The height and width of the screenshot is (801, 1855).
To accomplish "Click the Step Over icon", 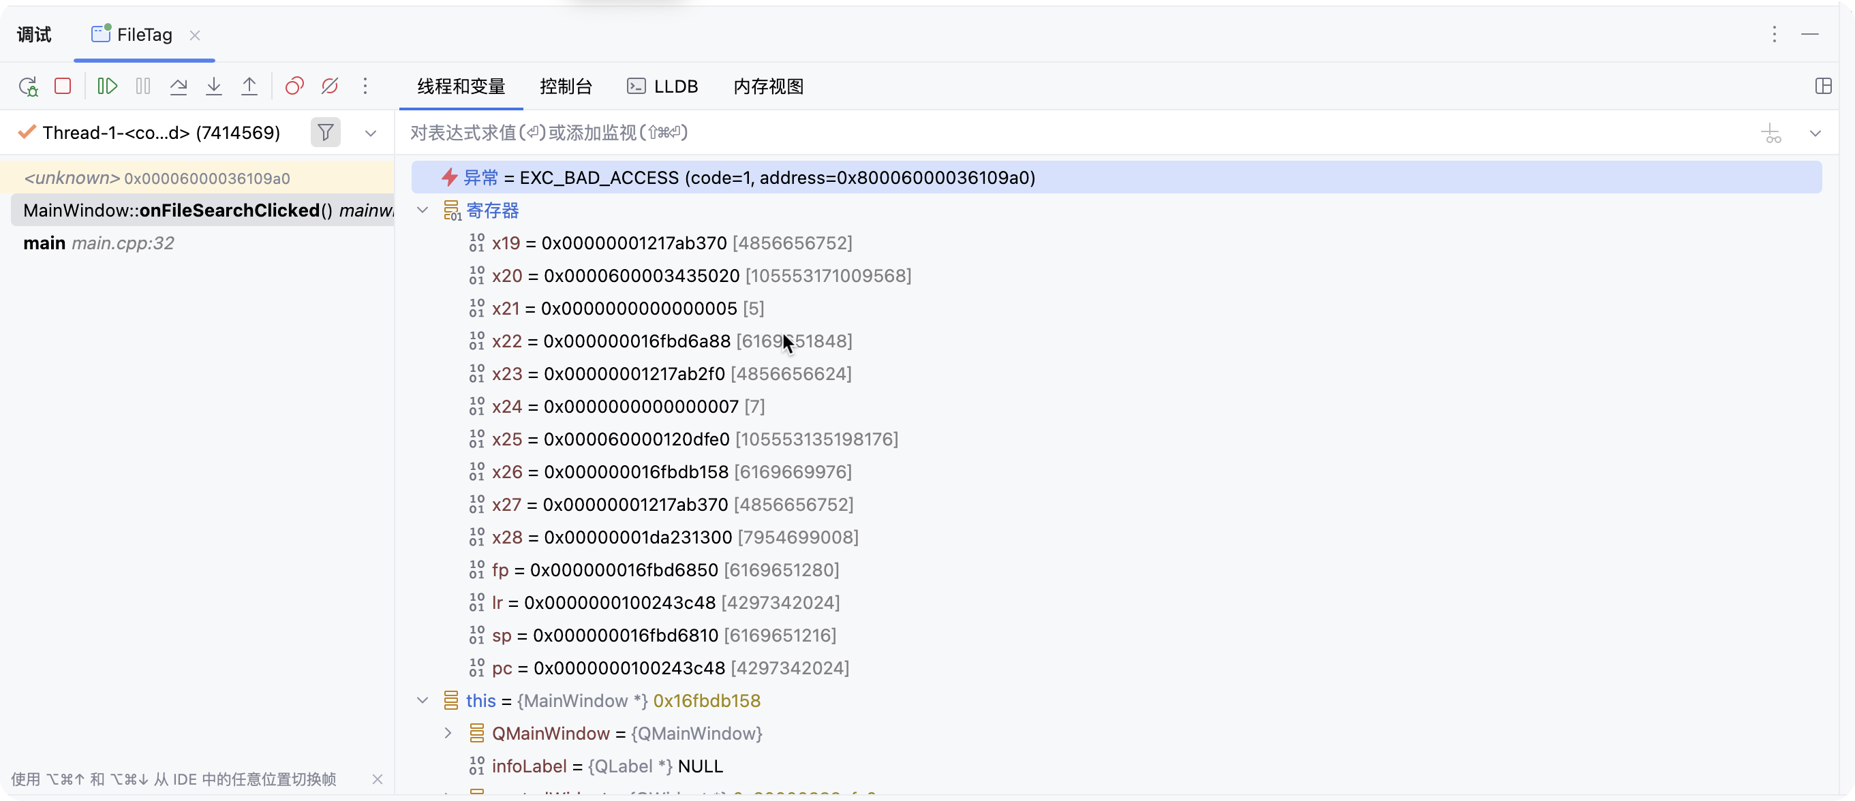I will coord(178,87).
